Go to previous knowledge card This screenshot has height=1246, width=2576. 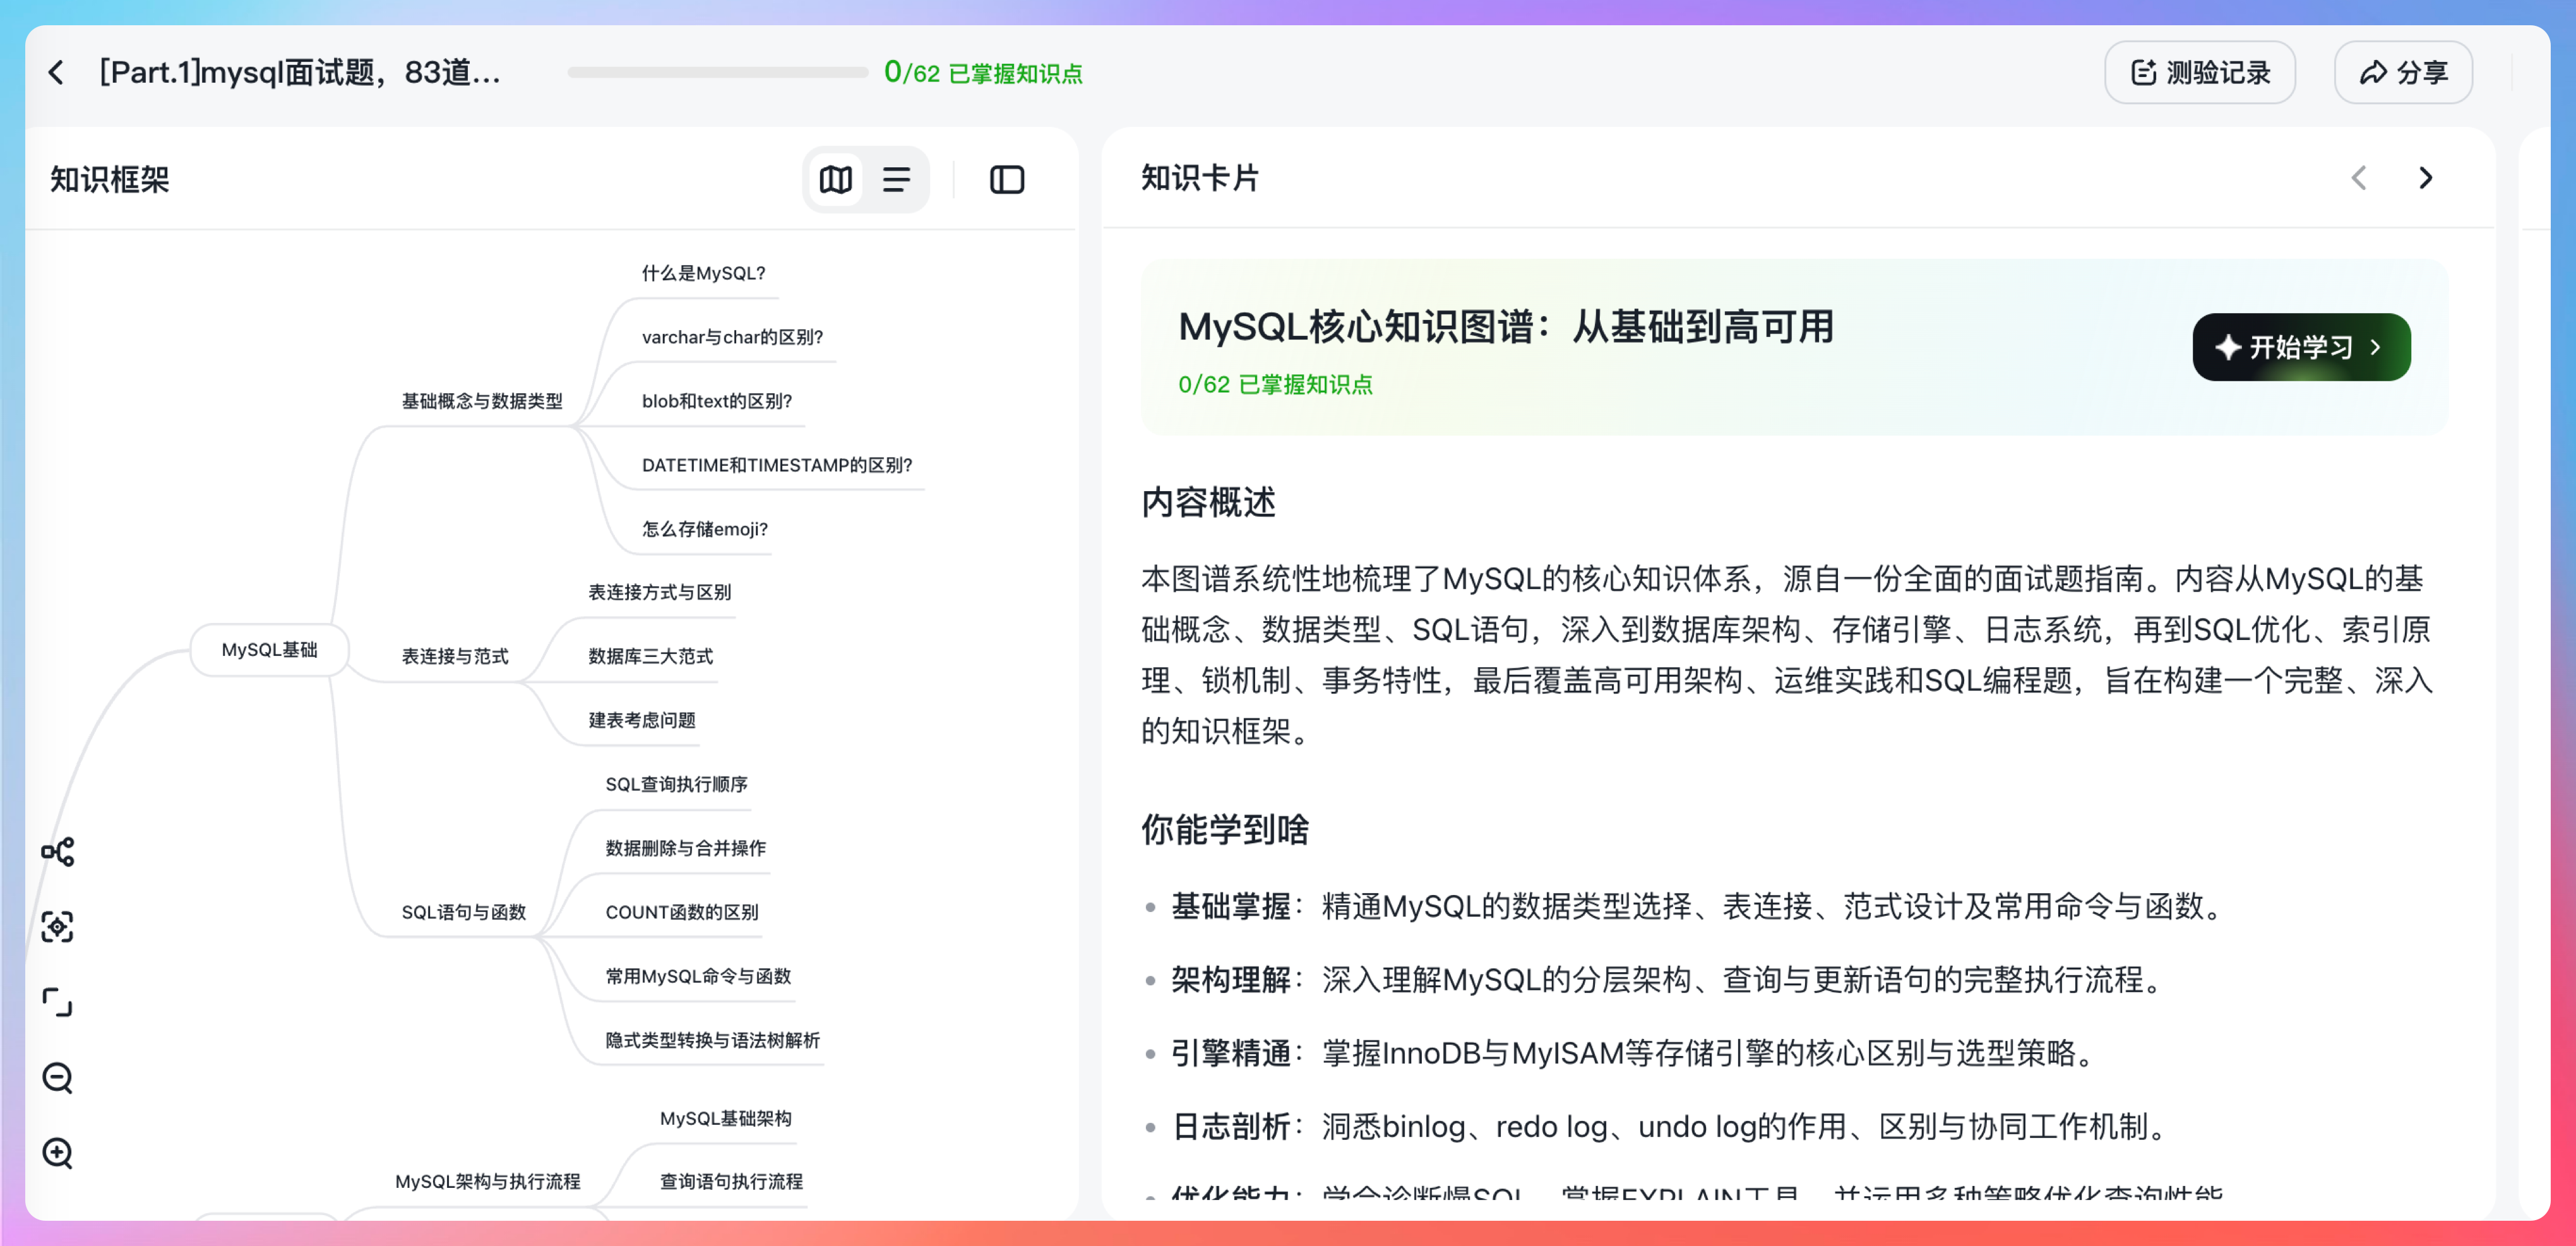[x=2359, y=178]
